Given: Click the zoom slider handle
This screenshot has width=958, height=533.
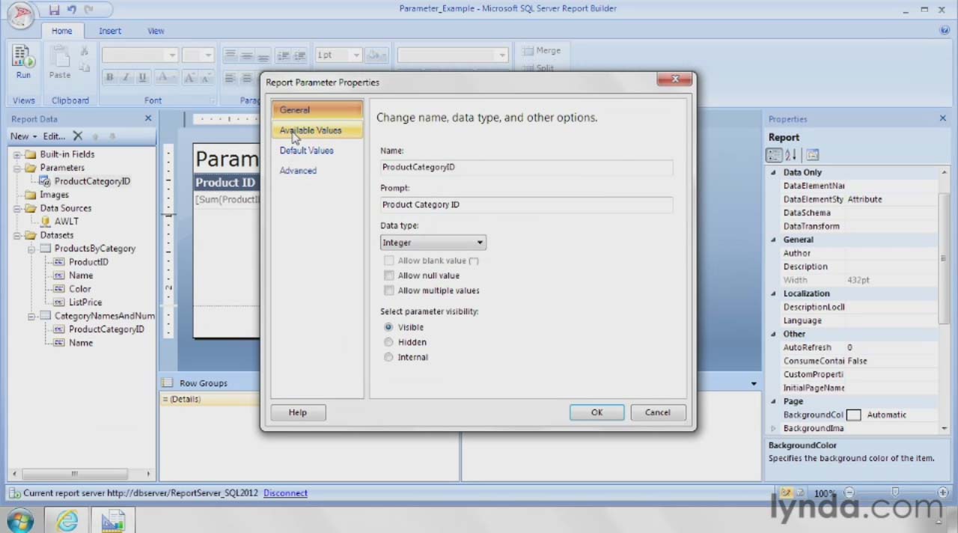Looking at the screenshot, I should point(896,493).
